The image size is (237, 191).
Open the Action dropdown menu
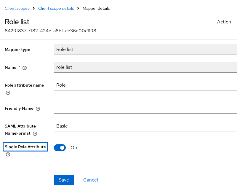pos(226,22)
